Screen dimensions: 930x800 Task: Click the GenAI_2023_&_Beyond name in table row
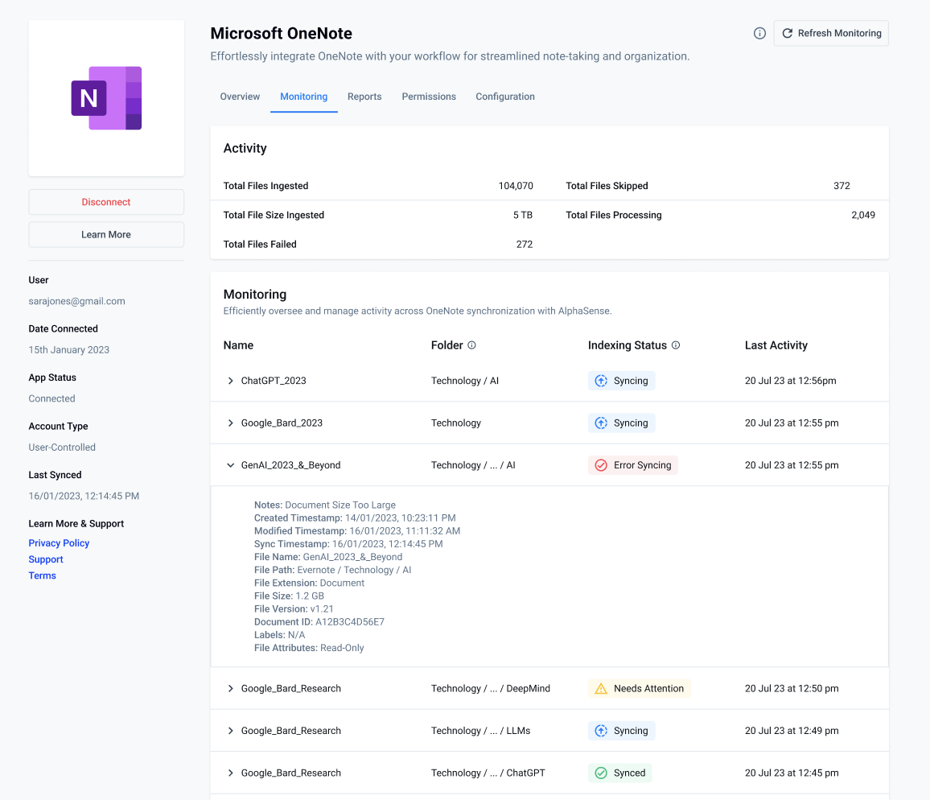tap(290, 465)
